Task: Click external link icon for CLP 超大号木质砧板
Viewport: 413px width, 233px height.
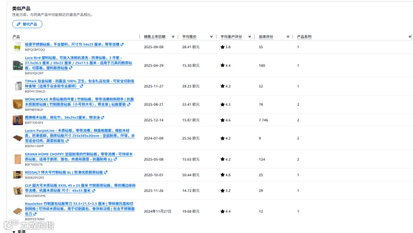Action: point(94,190)
